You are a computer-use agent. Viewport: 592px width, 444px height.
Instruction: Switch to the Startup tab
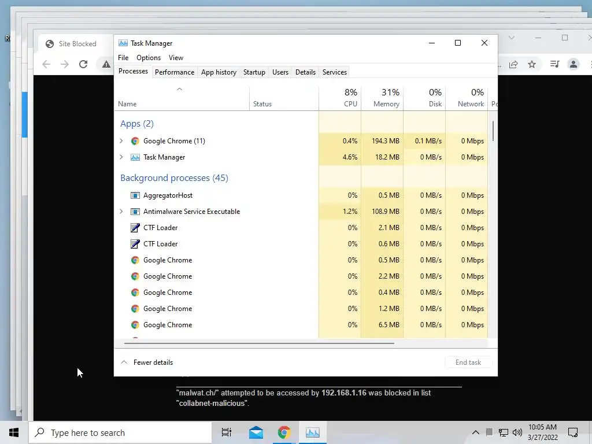tap(254, 72)
